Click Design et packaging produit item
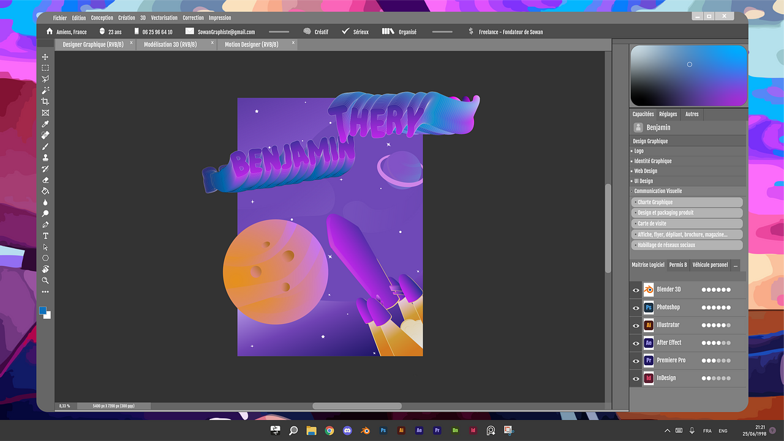784x441 pixels. pyautogui.click(x=687, y=213)
